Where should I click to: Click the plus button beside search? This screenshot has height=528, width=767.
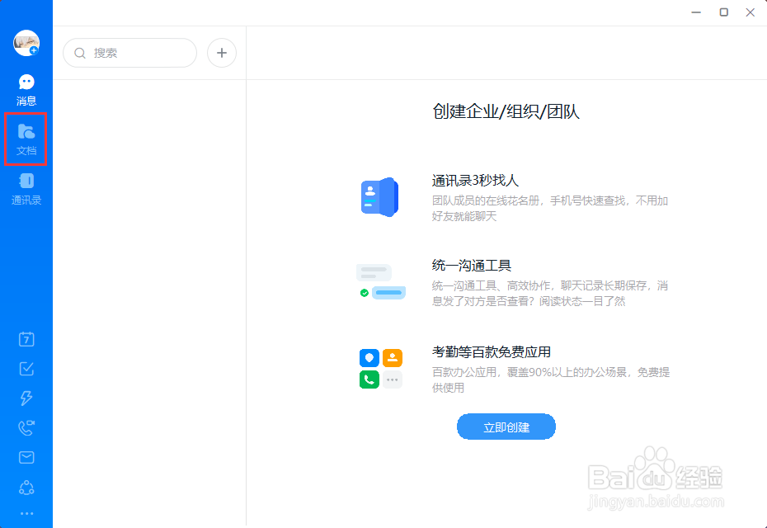222,53
